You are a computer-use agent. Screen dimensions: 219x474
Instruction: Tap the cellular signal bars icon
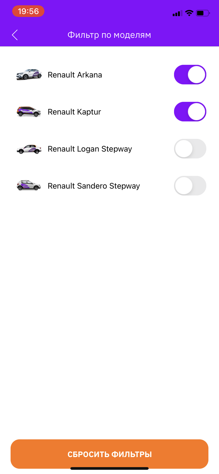click(177, 13)
